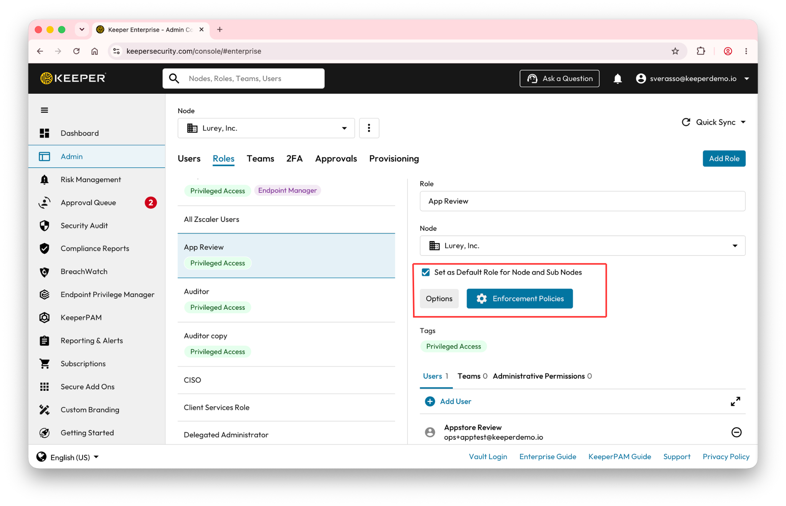Uncheck Set as Default Role for Node checkbox
The width and height of the screenshot is (786, 506).
point(426,272)
